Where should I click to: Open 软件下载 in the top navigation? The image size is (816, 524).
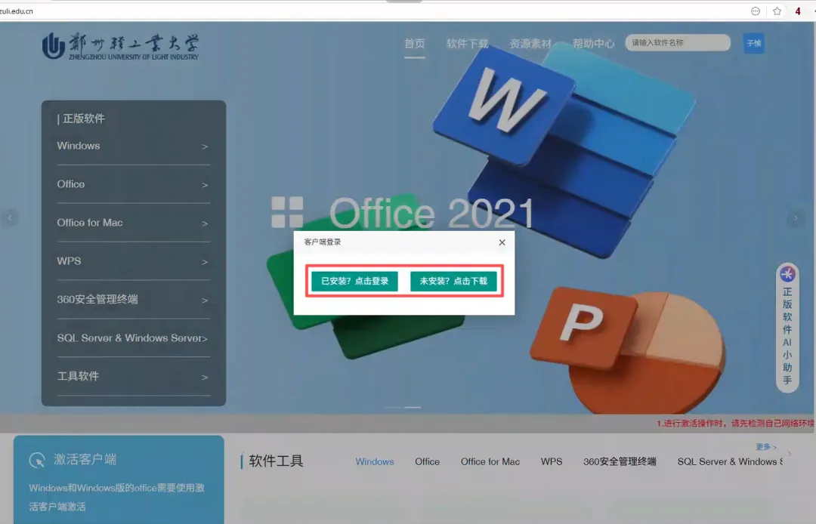coord(468,44)
